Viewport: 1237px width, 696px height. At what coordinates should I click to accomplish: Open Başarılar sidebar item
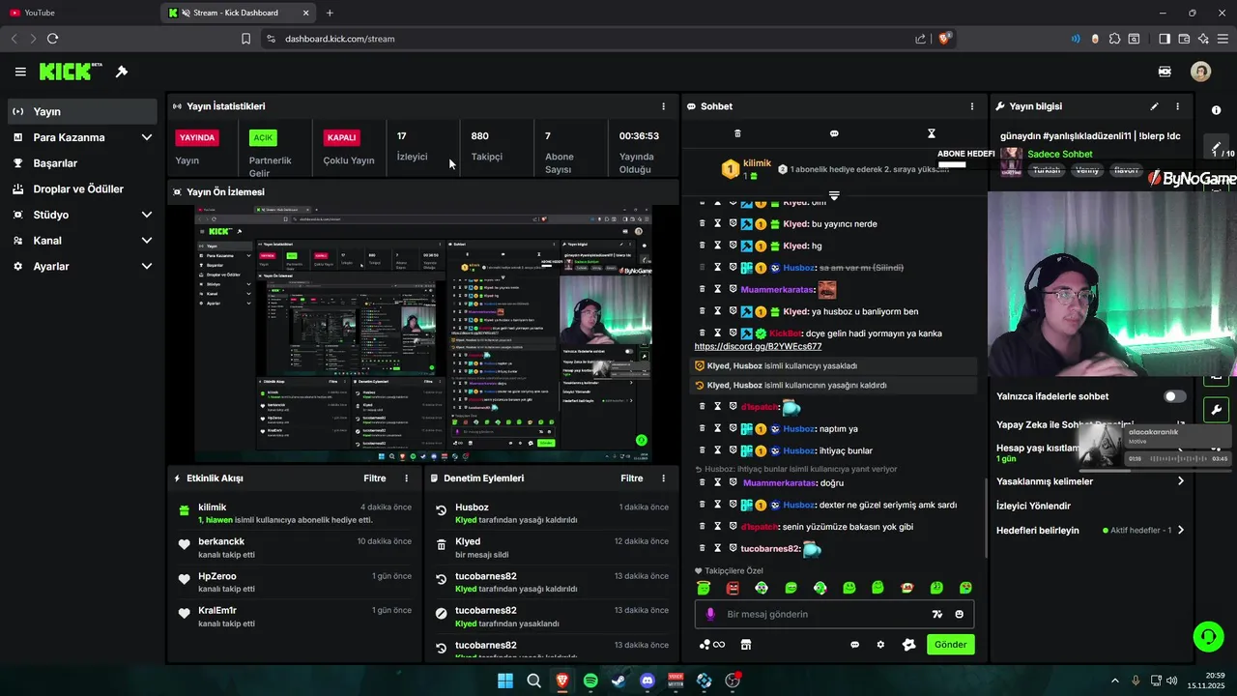(x=82, y=163)
